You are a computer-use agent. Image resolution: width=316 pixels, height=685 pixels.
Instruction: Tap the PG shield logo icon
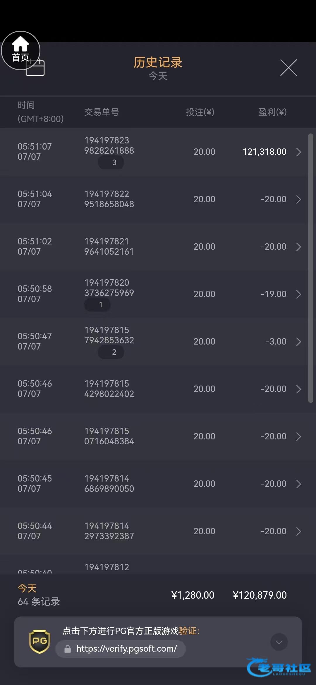coord(39,642)
